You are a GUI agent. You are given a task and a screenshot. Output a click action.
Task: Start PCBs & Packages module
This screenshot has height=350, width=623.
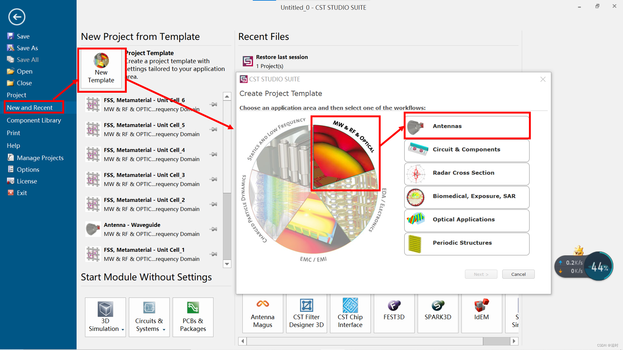click(193, 317)
